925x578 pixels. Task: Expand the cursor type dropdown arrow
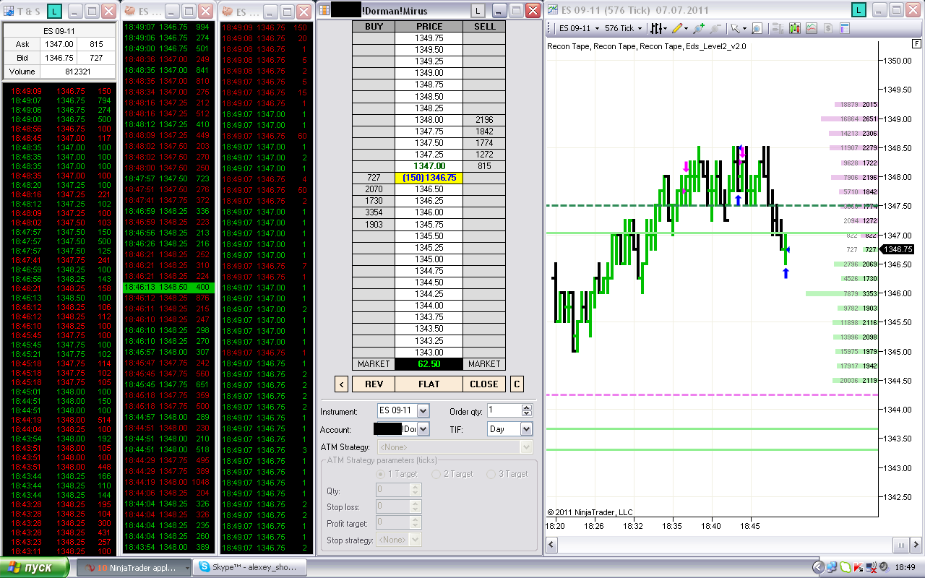(x=744, y=28)
